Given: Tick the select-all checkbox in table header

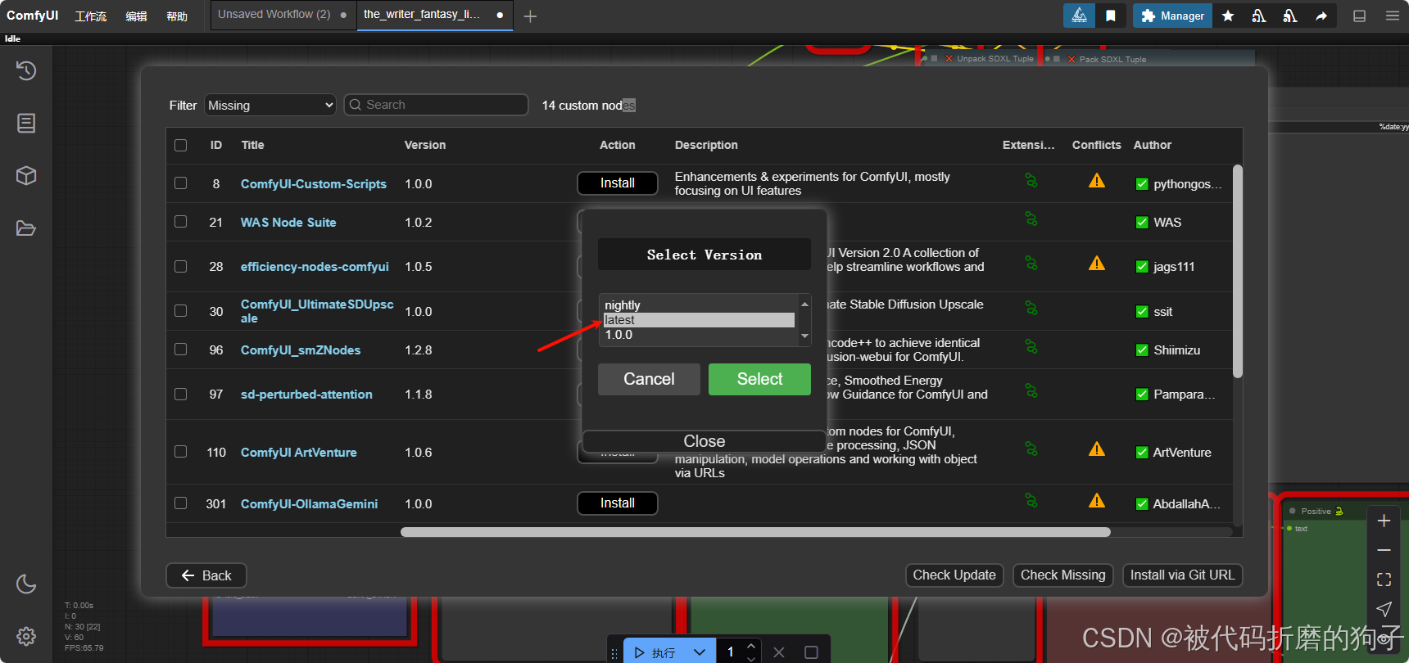Looking at the screenshot, I should pos(181,145).
